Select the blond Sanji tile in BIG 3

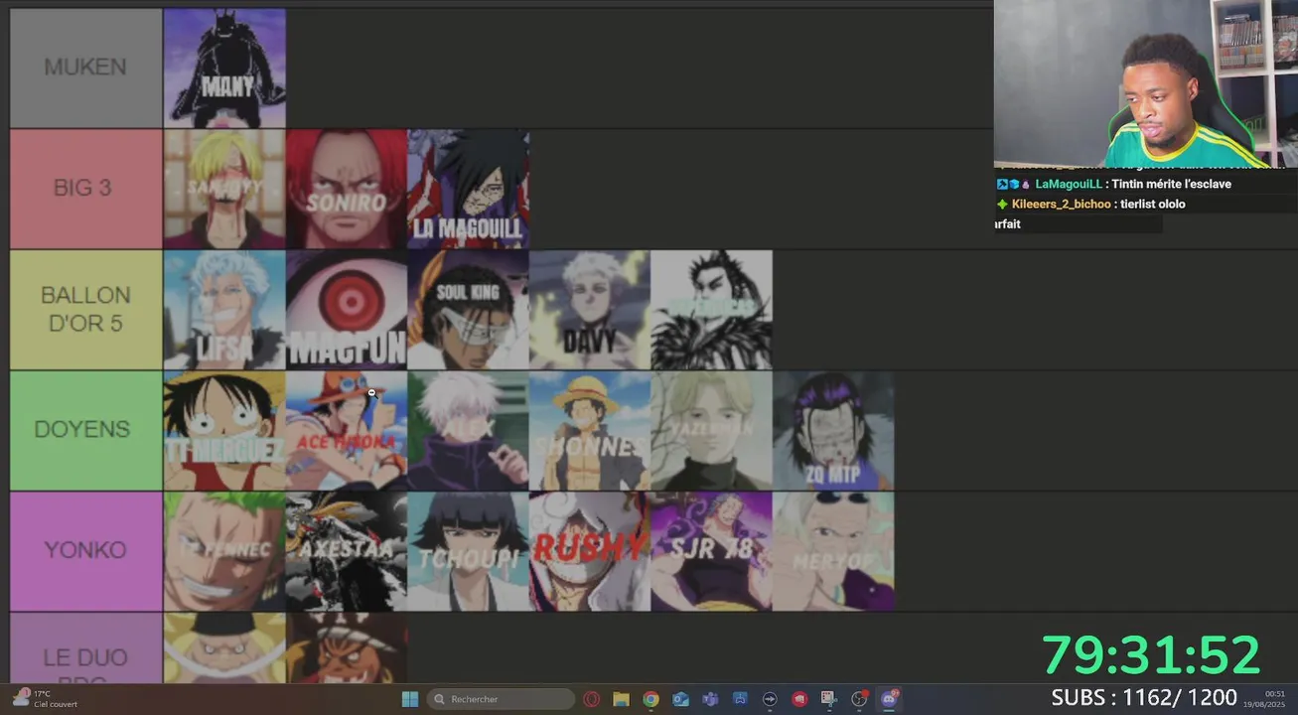224,189
